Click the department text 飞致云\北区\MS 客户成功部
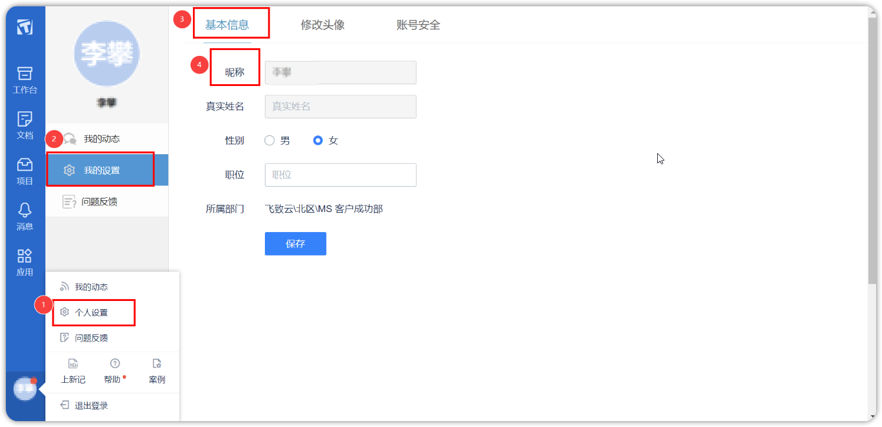Image resolution: width=882 pixels, height=427 pixels. coord(324,209)
